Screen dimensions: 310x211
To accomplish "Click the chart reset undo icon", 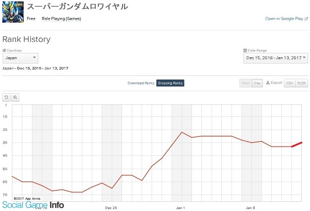I will tap(6, 97).
